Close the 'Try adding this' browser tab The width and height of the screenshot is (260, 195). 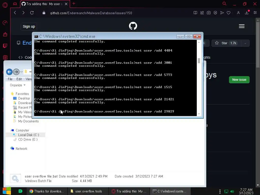click(x=66, y=4)
